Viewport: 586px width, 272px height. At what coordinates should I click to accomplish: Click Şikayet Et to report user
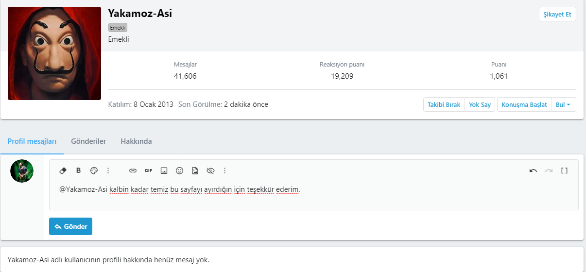(557, 14)
